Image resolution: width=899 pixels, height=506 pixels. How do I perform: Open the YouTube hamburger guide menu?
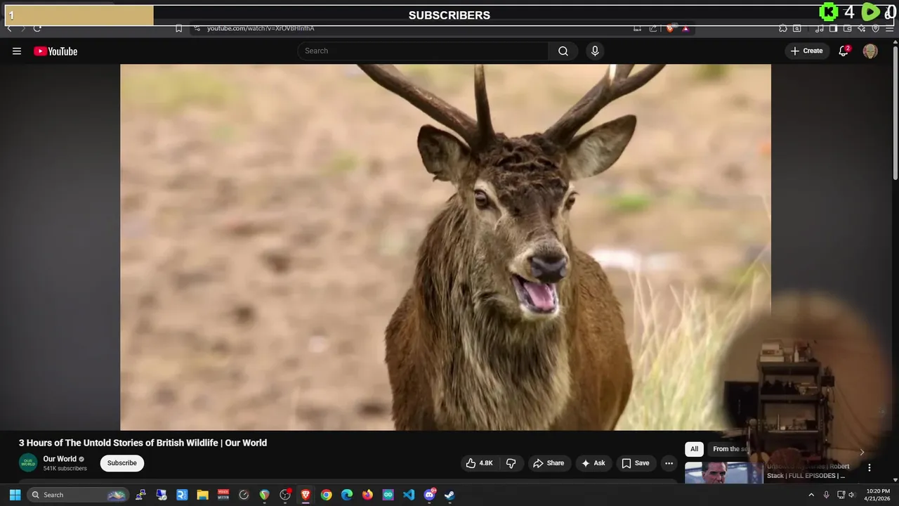point(17,51)
